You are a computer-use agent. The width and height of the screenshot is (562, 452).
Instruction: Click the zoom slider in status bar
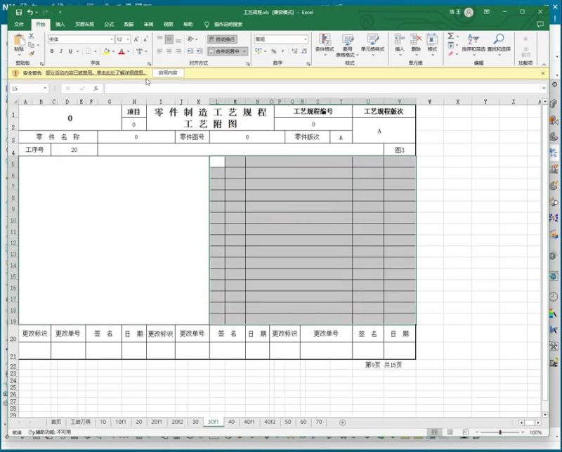click(500, 432)
